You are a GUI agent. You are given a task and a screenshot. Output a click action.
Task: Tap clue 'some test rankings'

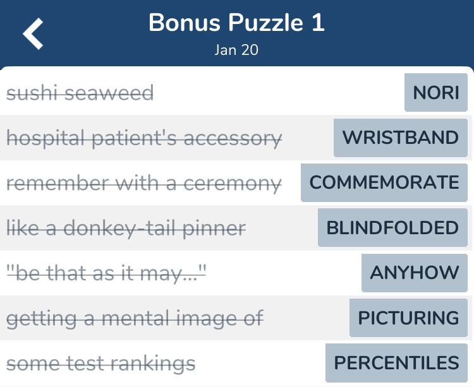pyautogui.click(x=101, y=364)
